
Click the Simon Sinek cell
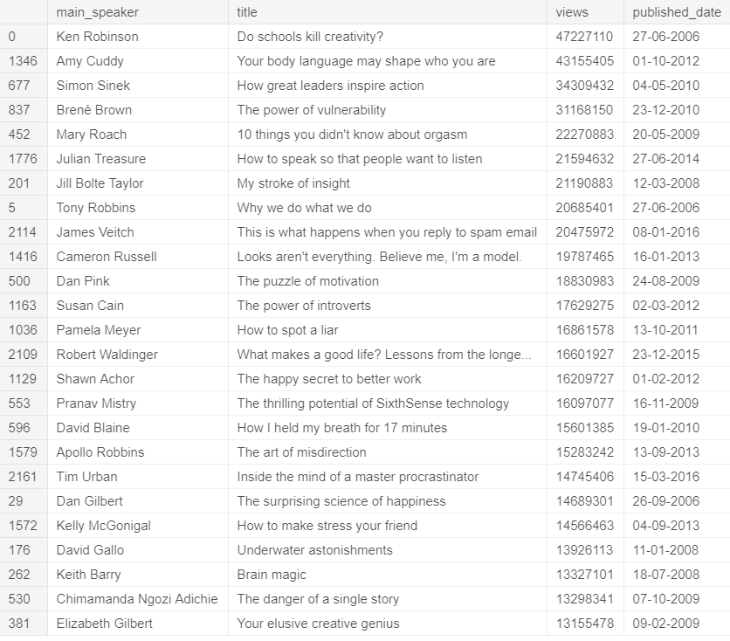pos(93,86)
